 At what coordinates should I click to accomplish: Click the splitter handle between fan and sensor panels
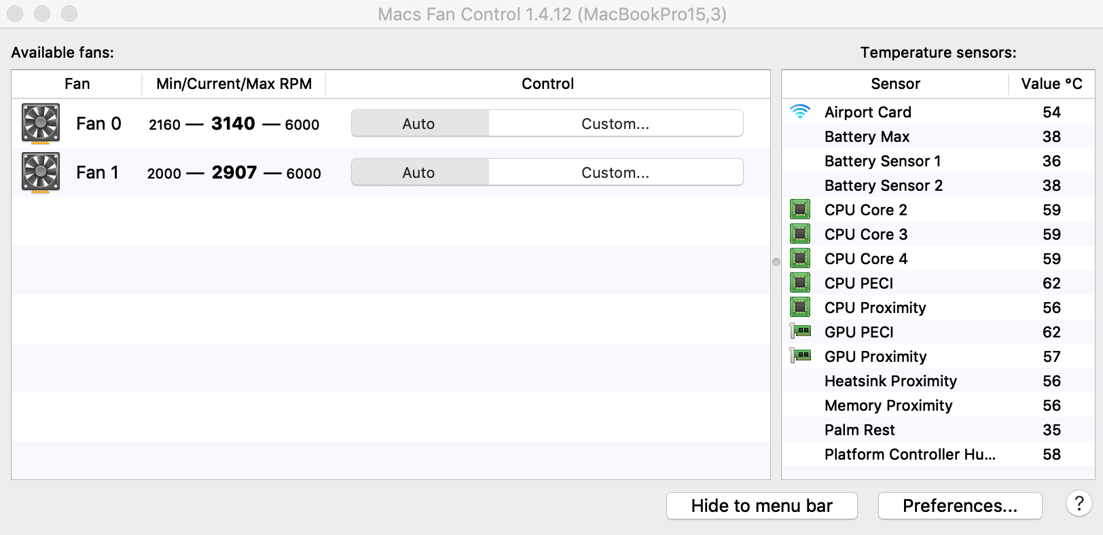[776, 262]
